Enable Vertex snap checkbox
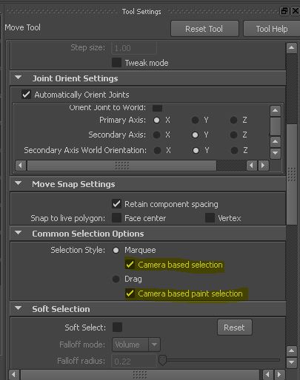The width and height of the screenshot is (300, 380). click(210, 218)
